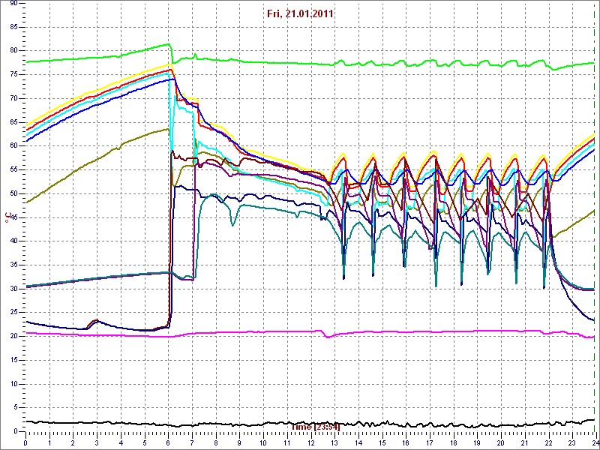This screenshot has height=450, width=600.
Task: Select the olive curve rising after hour 22
Action: pyautogui.click(x=577, y=222)
